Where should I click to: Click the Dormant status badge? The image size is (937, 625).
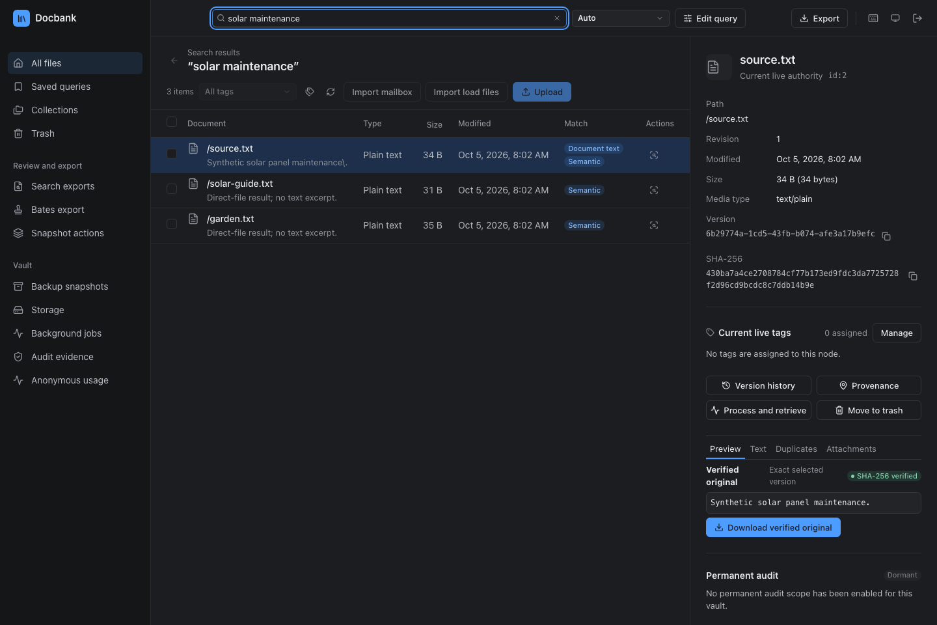click(x=903, y=575)
